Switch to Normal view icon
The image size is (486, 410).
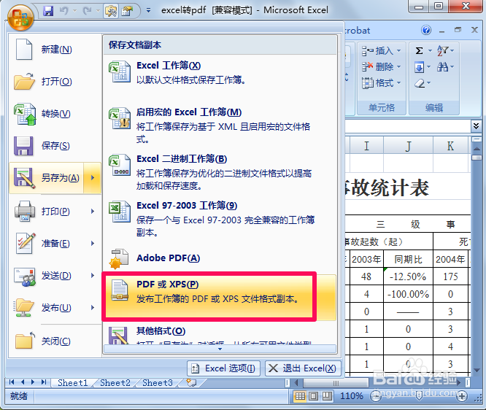[300, 396]
